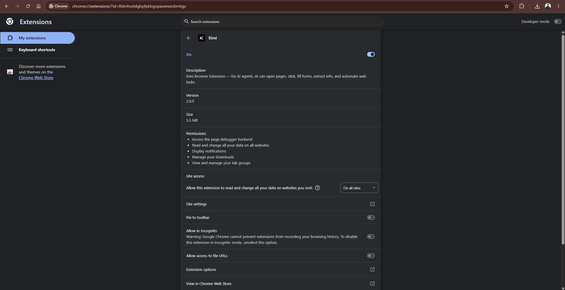This screenshot has height=290, width=565.
Task: Click the Kimi extension name heading
Action: (213, 38)
